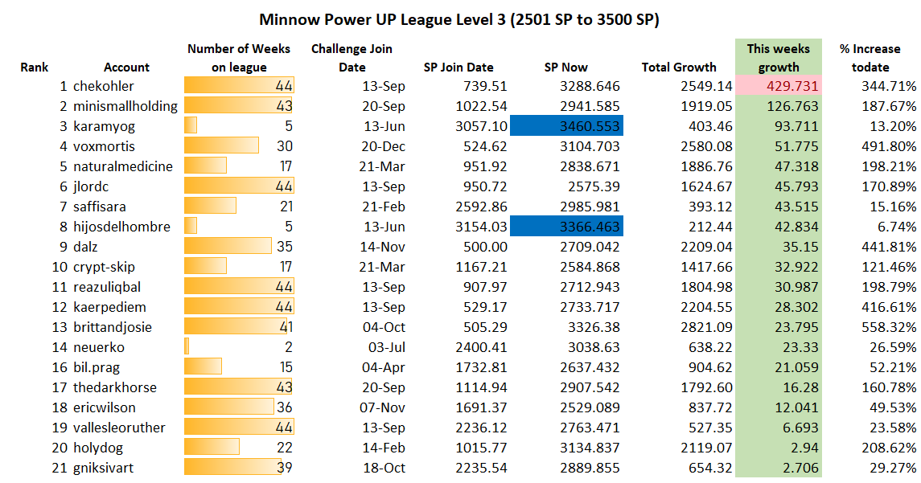Viewport: 921px width, 483px height.
Task: Click the title Minnow Power UP League Level 3
Action: [459, 19]
